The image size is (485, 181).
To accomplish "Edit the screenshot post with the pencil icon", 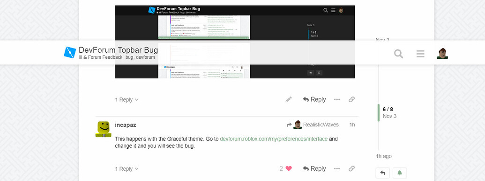I will point(289,99).
